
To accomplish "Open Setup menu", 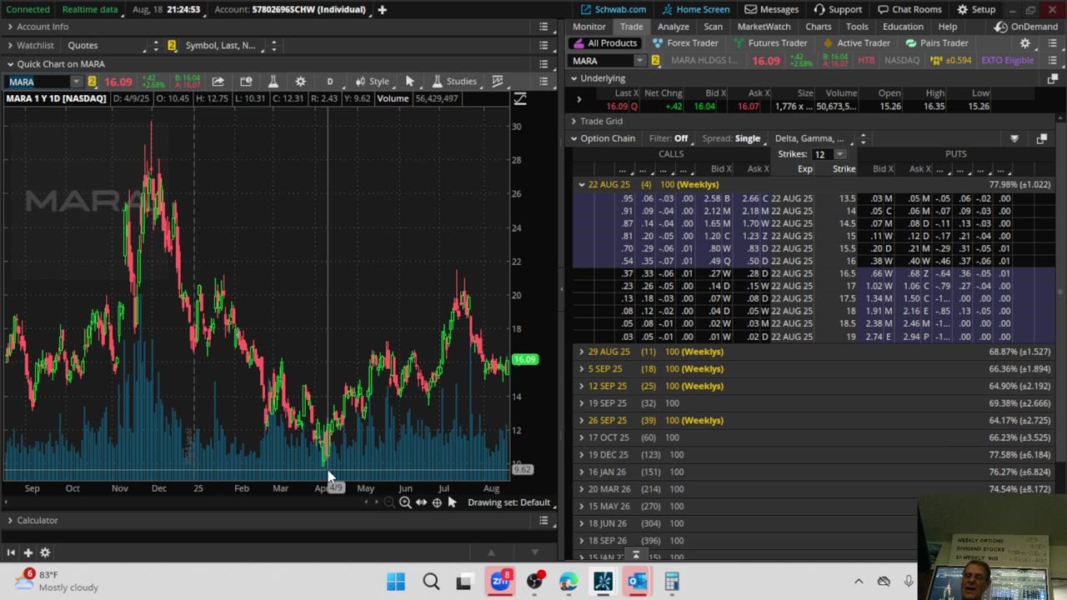I will click(x=976, y=9).
